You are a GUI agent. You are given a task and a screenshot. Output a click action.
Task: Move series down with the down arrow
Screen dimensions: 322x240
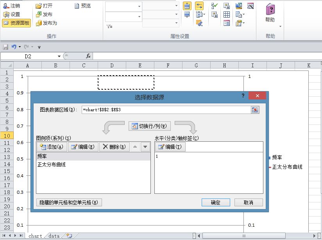(x=145, y=147)
